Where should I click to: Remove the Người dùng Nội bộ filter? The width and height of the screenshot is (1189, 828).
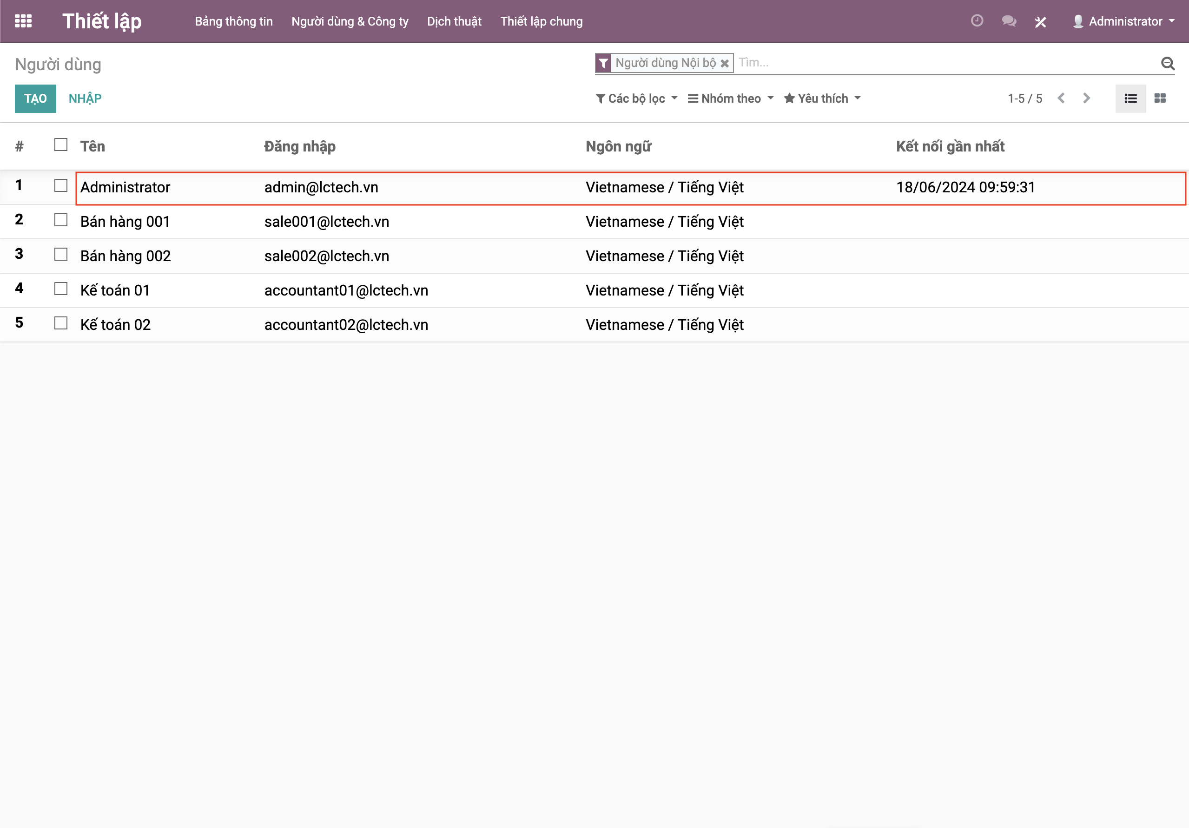(x=725, y=63)
